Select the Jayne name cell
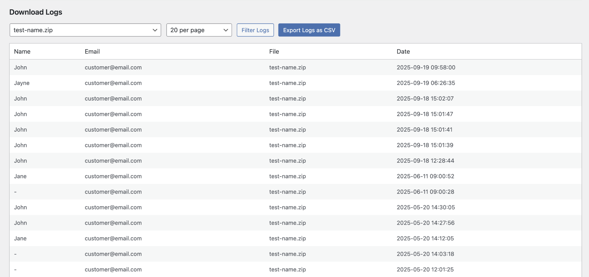The image size is (589, 277). click(x=22, y=83)
